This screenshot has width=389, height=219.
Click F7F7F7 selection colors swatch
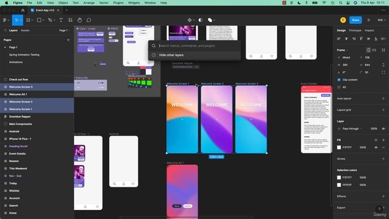(339, 178)
